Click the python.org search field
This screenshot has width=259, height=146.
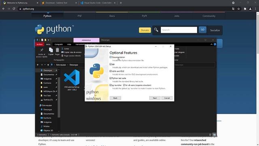tap(179, 30)
